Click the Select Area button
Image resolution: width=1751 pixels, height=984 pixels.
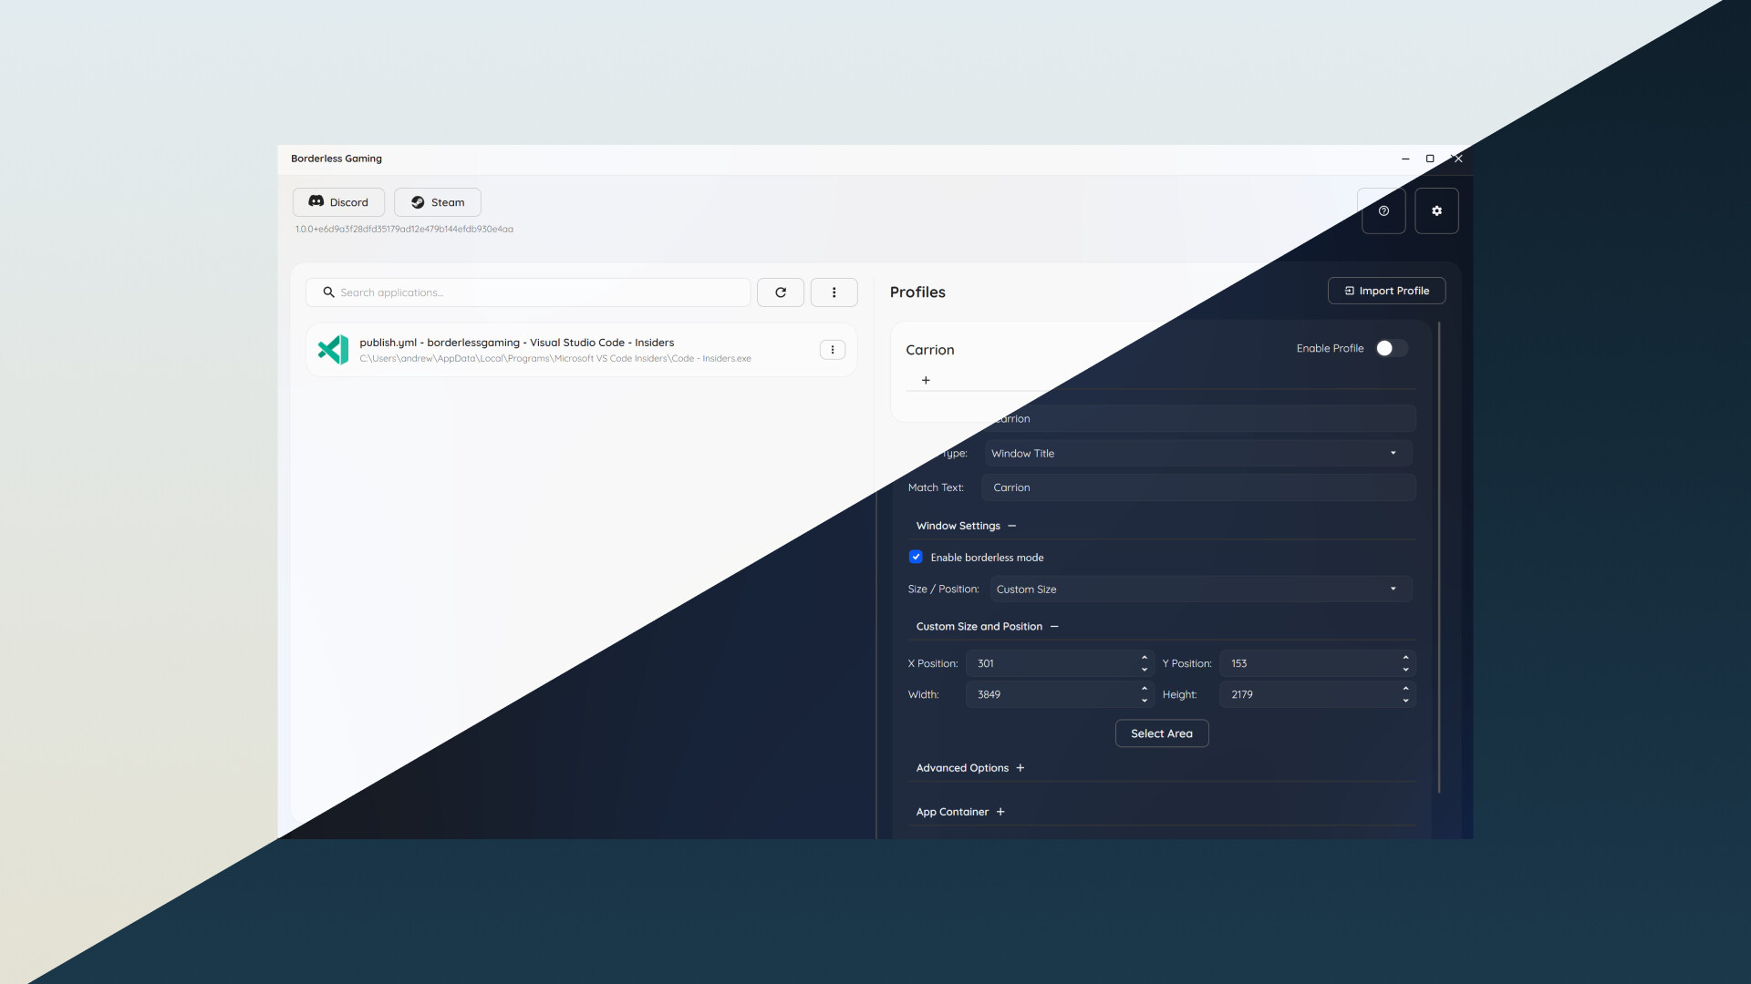[1161, 733]
